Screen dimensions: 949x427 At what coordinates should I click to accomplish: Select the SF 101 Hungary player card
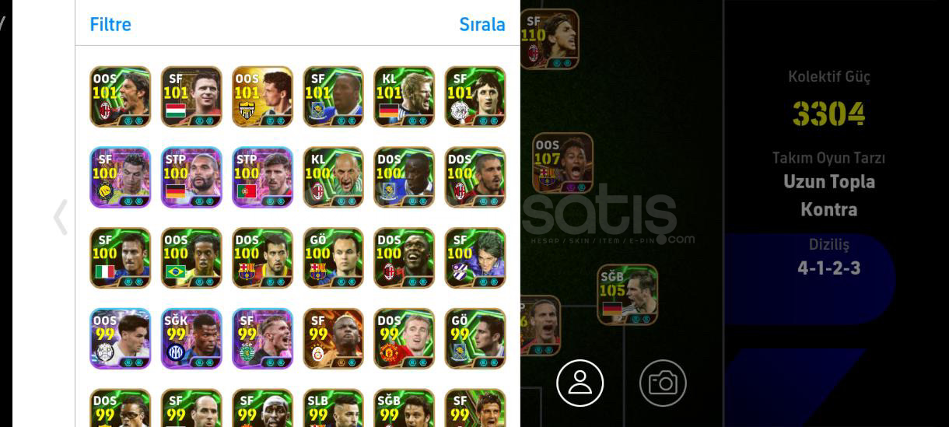[191, 96]
